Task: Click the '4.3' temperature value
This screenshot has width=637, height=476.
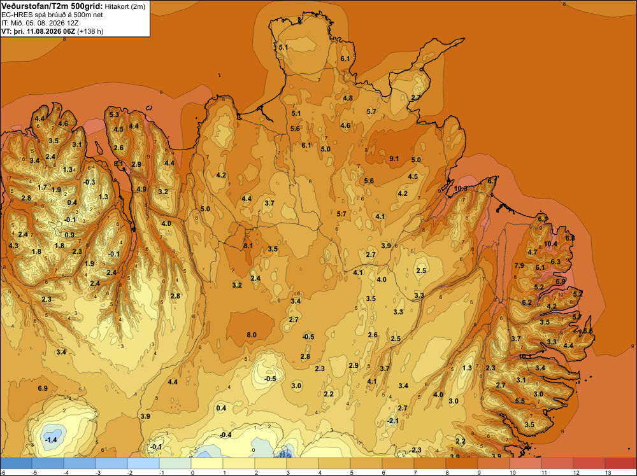Action: (13, 246)
